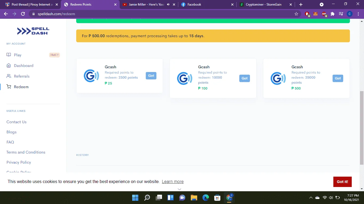Image resolution: width=364 pixels, height=204 pixels.
Task: Close the Facebook tab
Action: tap(232, 5)
